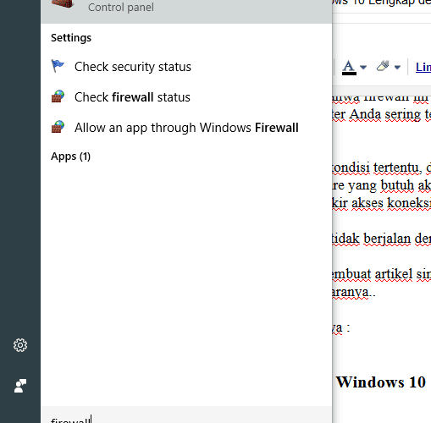
Task: Select the text highlight marker tool
Action: [x=383, y=67]
